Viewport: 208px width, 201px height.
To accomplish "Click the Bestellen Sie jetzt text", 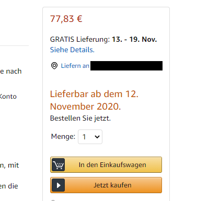I will 80,119.
